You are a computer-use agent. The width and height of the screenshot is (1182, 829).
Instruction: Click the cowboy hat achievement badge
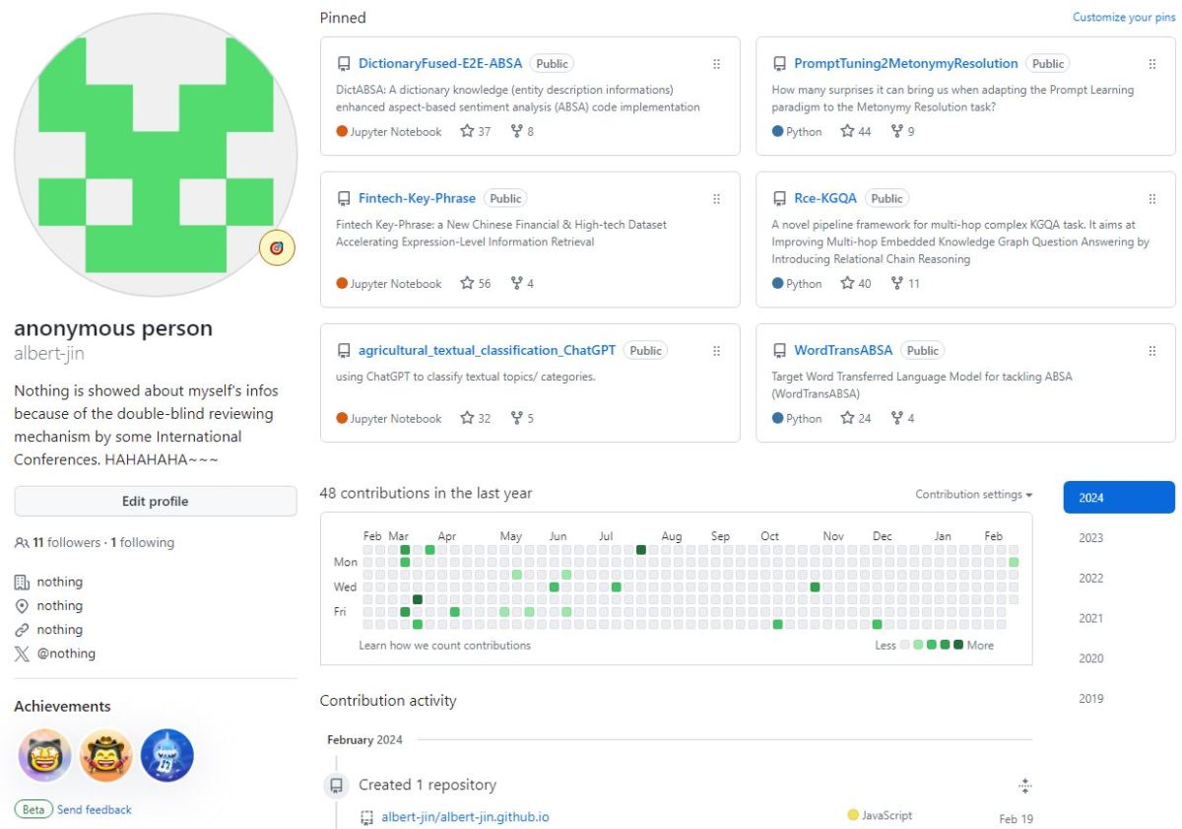[x=106, y=755]
